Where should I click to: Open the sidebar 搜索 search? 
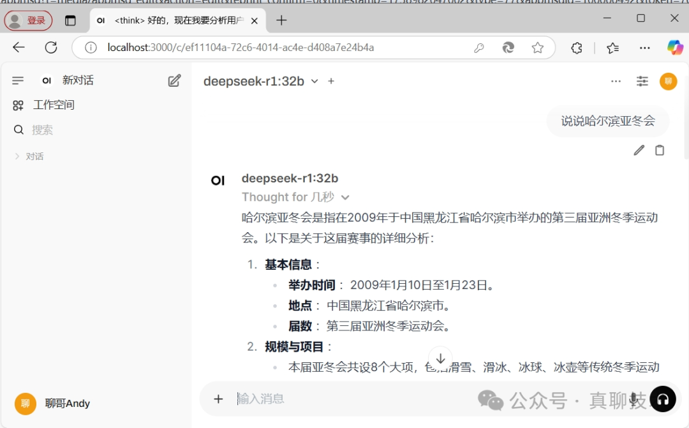pos(43,129)
